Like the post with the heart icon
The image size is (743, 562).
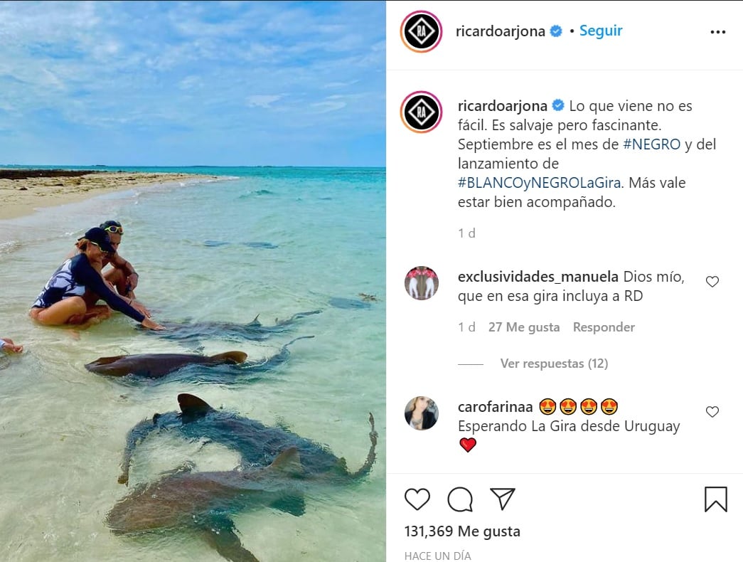coord(417,499)
